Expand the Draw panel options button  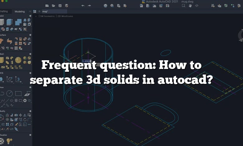coord(30,87)
